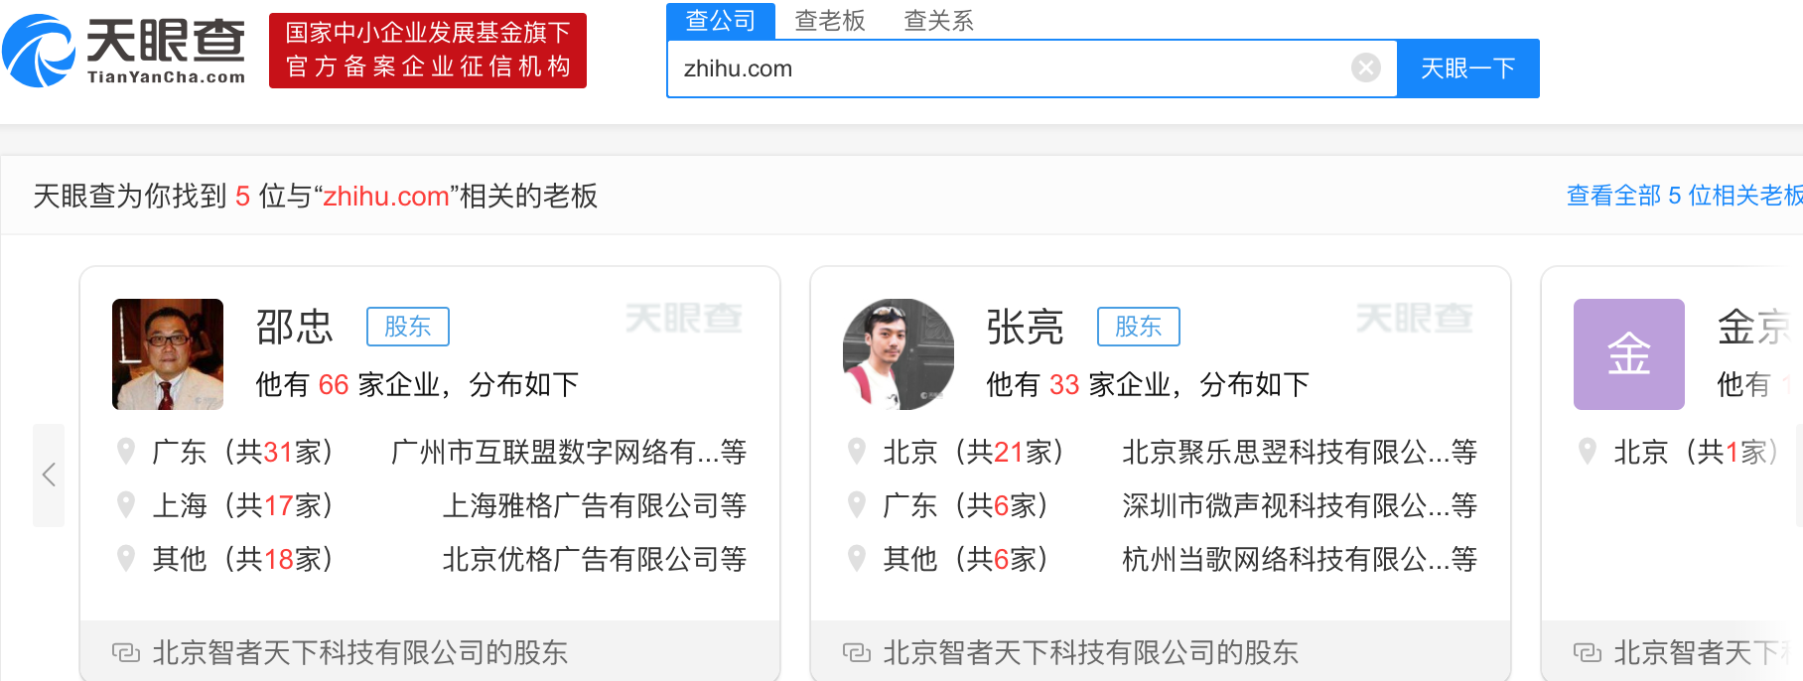This screenshot has width=1803, height=681.
Task: Select the 北京 (共21家) region text
Action: 974,453
